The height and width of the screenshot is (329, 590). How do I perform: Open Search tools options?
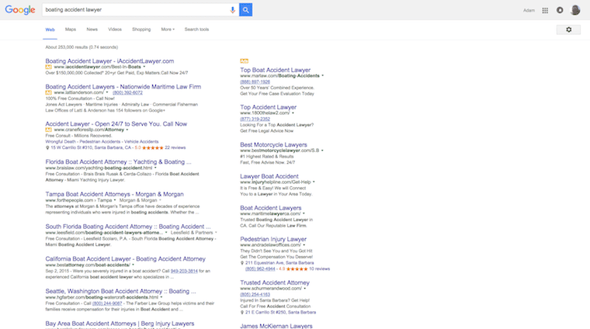(196, 29)
